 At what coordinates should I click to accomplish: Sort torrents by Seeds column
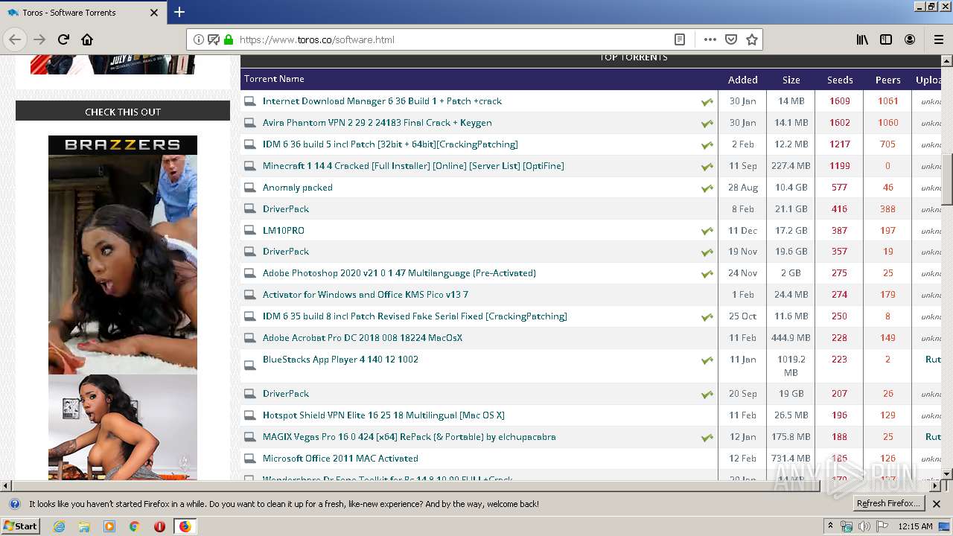pyautogui.click(x=840, y=80)
